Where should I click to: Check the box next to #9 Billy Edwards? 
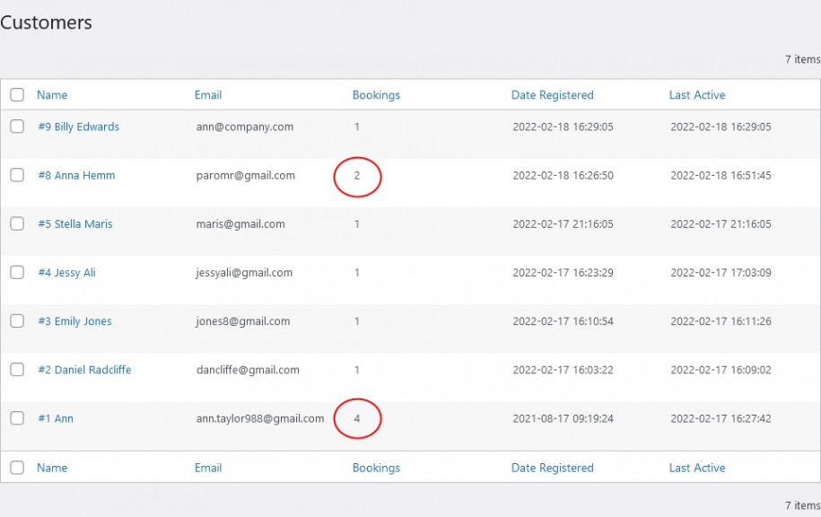click(16, 127)
